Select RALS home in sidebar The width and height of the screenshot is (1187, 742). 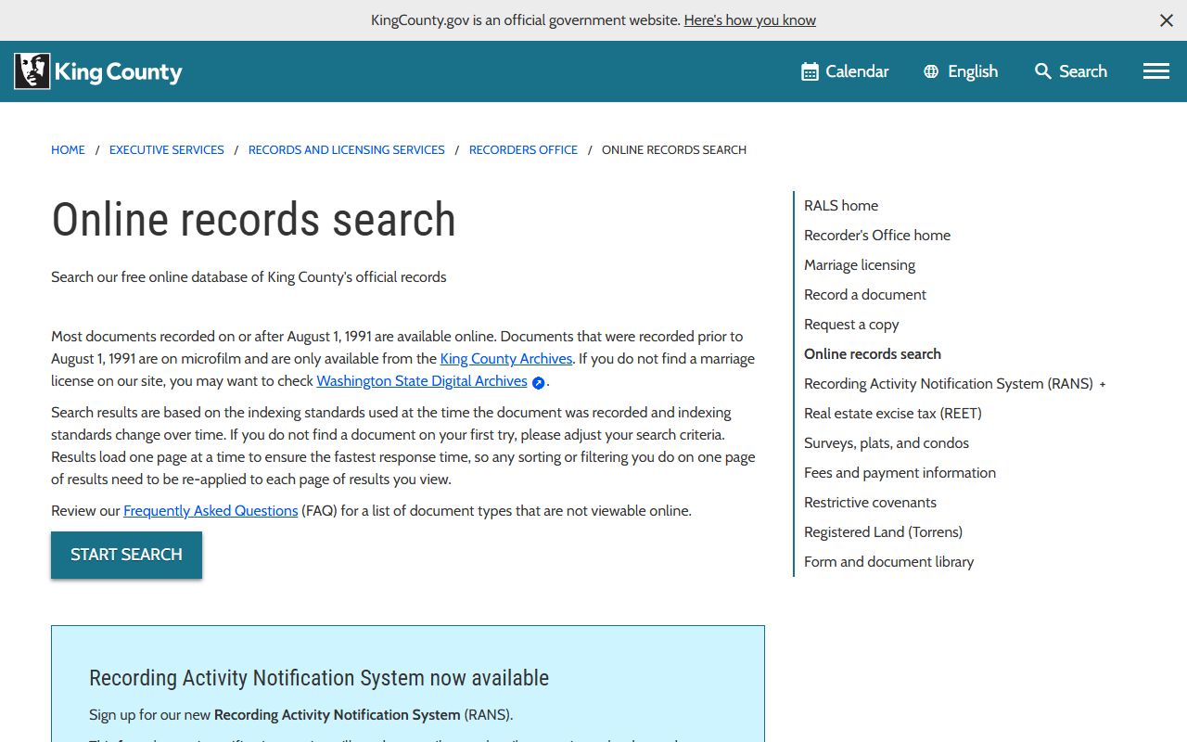click(841, 206)
